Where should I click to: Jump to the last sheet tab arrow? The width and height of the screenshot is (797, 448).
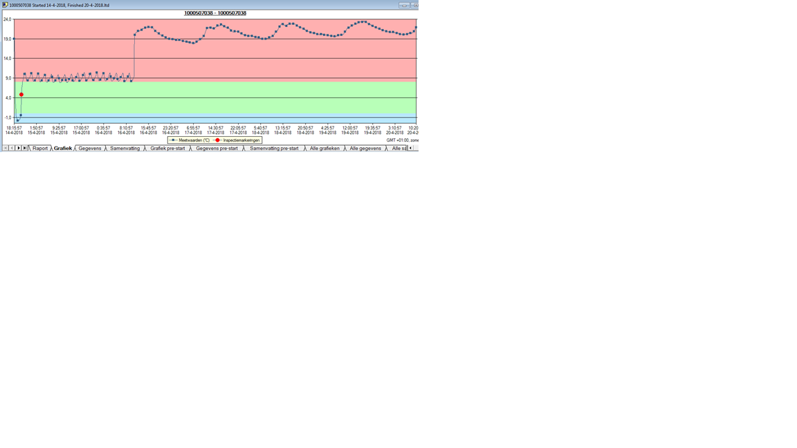pos(25,148)
